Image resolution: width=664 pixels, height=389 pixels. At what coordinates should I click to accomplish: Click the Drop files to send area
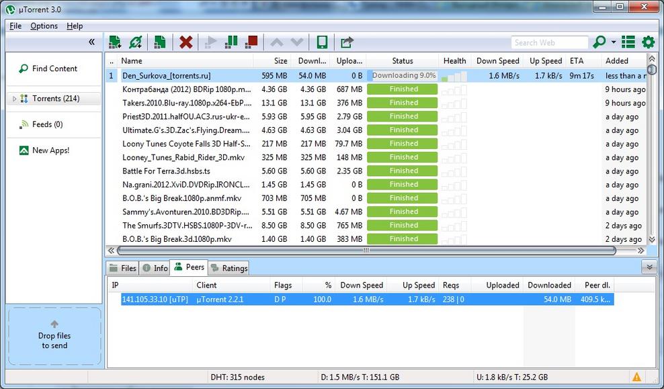point(54,336)
